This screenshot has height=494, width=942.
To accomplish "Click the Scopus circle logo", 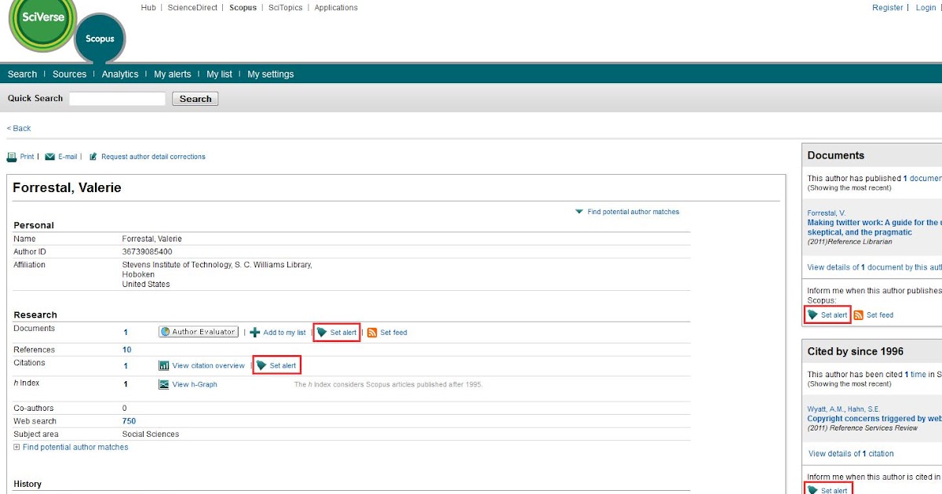I will point(100,38).
